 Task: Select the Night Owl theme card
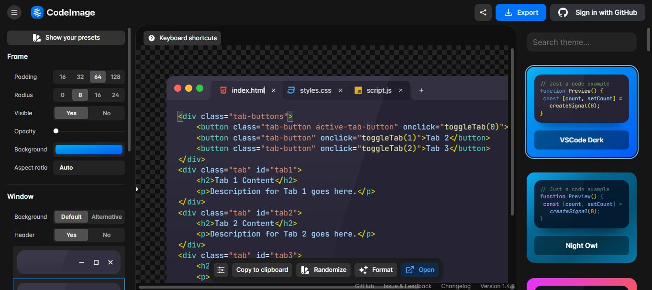(x=582, y=217)
